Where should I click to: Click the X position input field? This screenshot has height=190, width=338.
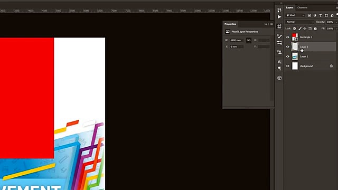click(237, 46)
